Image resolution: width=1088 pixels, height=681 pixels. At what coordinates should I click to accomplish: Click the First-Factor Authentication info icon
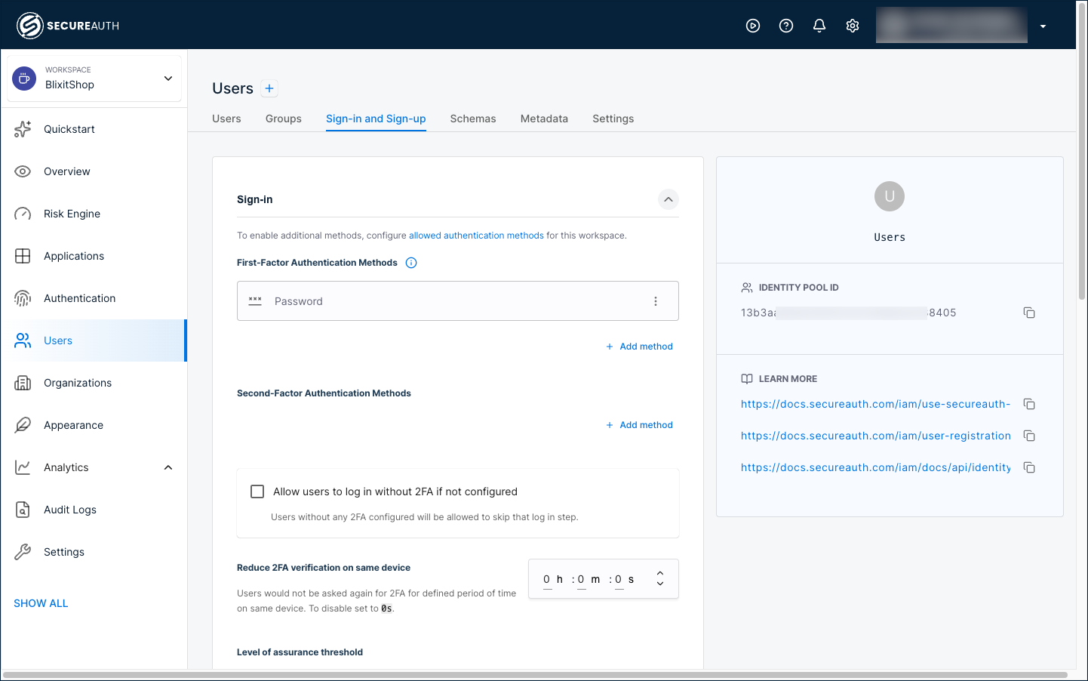coord(411,263)
